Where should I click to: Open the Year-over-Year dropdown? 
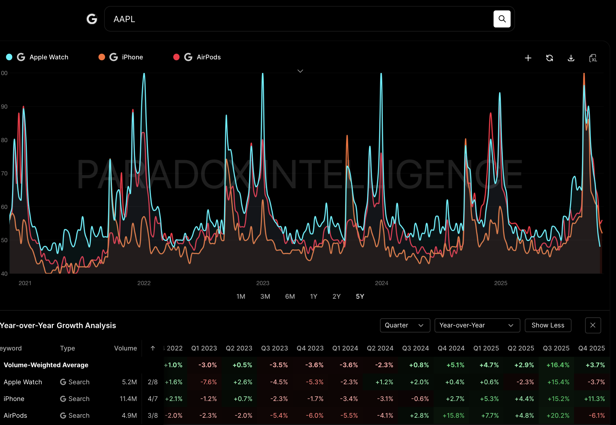[x=477, y=325]
